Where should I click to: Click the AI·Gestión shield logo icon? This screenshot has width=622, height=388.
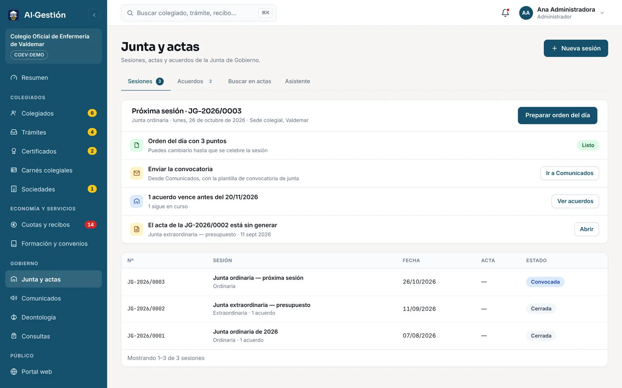pos(14,15)
